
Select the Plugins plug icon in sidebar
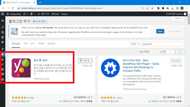pos(3,54)
